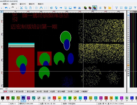This screenshot has height=105, width=137.
Task: Expand the dropdown arrow beside Undo
Action: pyautogui.click(x=10, y=8)
